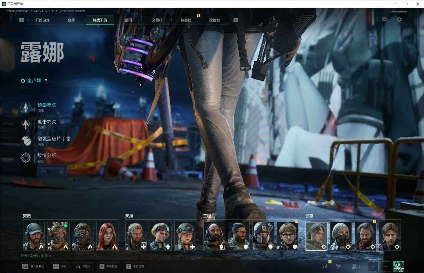The width and height of the screenshot is (424, 273).
Task: Click the 工程 class heading
Action: [207, 216]
